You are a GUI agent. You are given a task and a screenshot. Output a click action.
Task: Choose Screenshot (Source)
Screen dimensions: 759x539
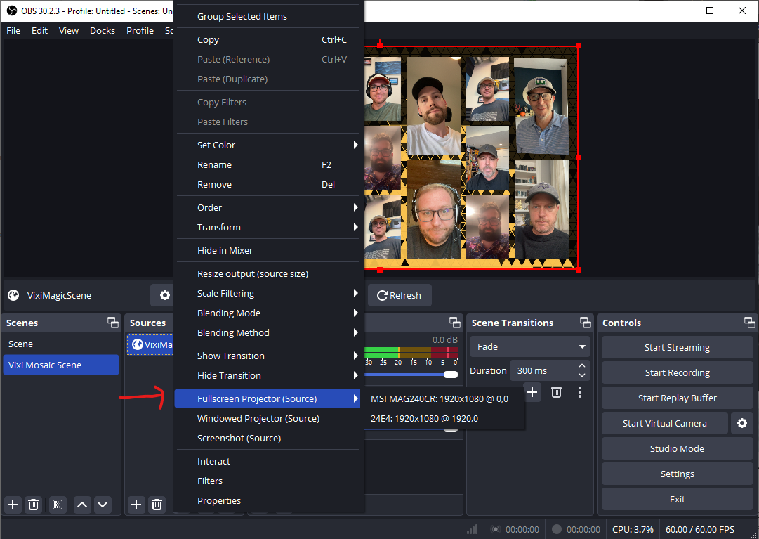tap(268, 439)
